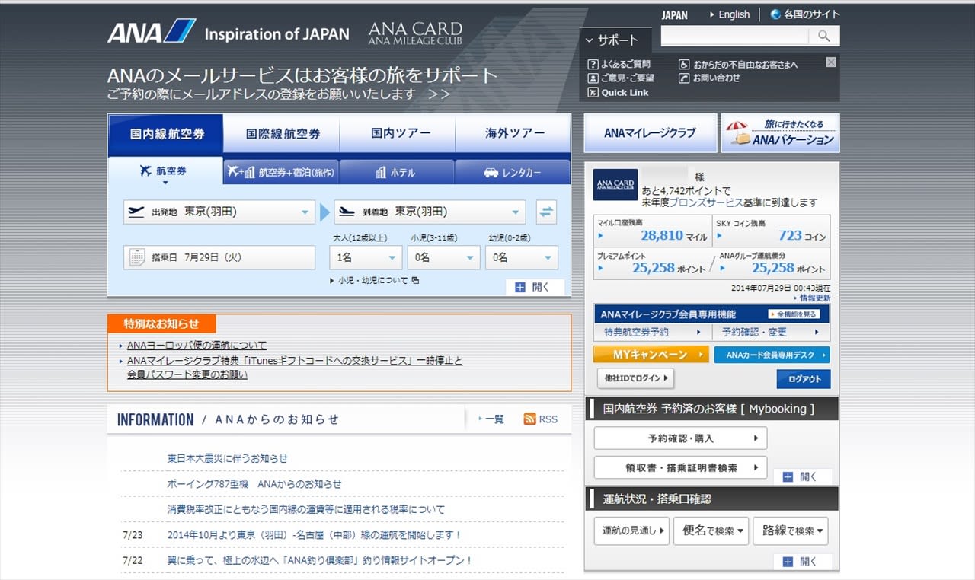
Task: Click the よくあるご質問 question icon
Action: (x=593, y=64)
